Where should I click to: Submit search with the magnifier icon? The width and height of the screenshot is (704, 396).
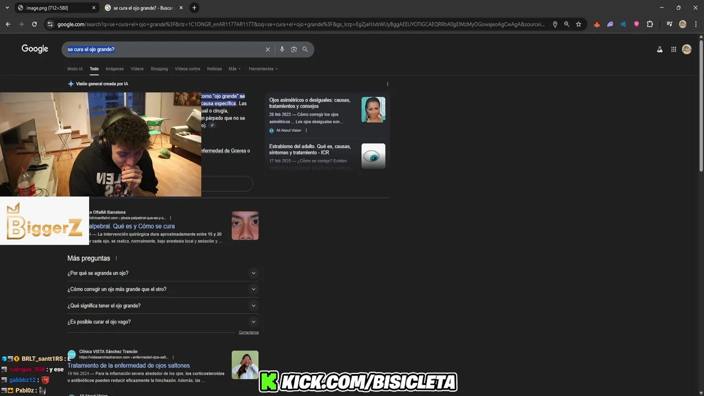305,50
